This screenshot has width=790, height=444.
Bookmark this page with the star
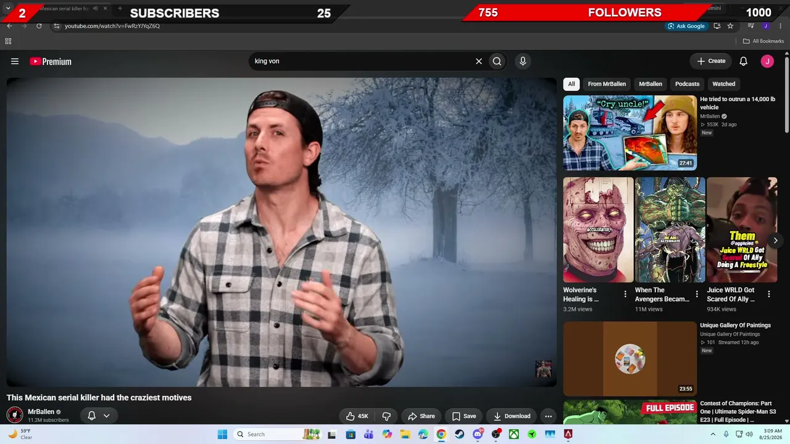coord(730,26)
